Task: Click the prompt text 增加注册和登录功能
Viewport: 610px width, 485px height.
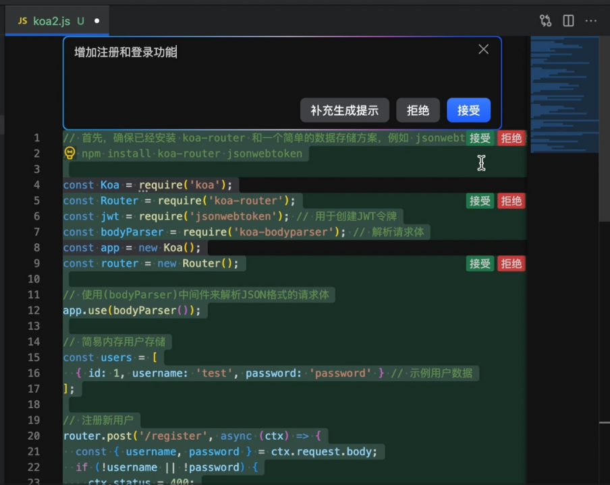Action: coord(126,53)
